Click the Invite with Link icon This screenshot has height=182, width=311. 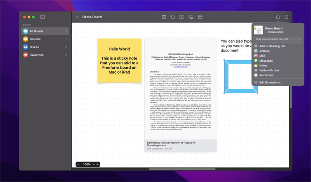click(256, 70)
